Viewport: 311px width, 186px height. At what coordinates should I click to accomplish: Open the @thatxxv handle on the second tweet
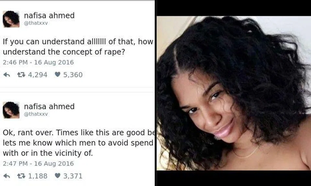[36, 114]
